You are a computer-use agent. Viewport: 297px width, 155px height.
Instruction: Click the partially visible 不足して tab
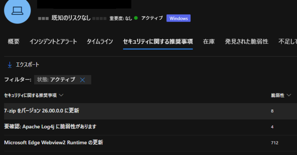point(287,42)
